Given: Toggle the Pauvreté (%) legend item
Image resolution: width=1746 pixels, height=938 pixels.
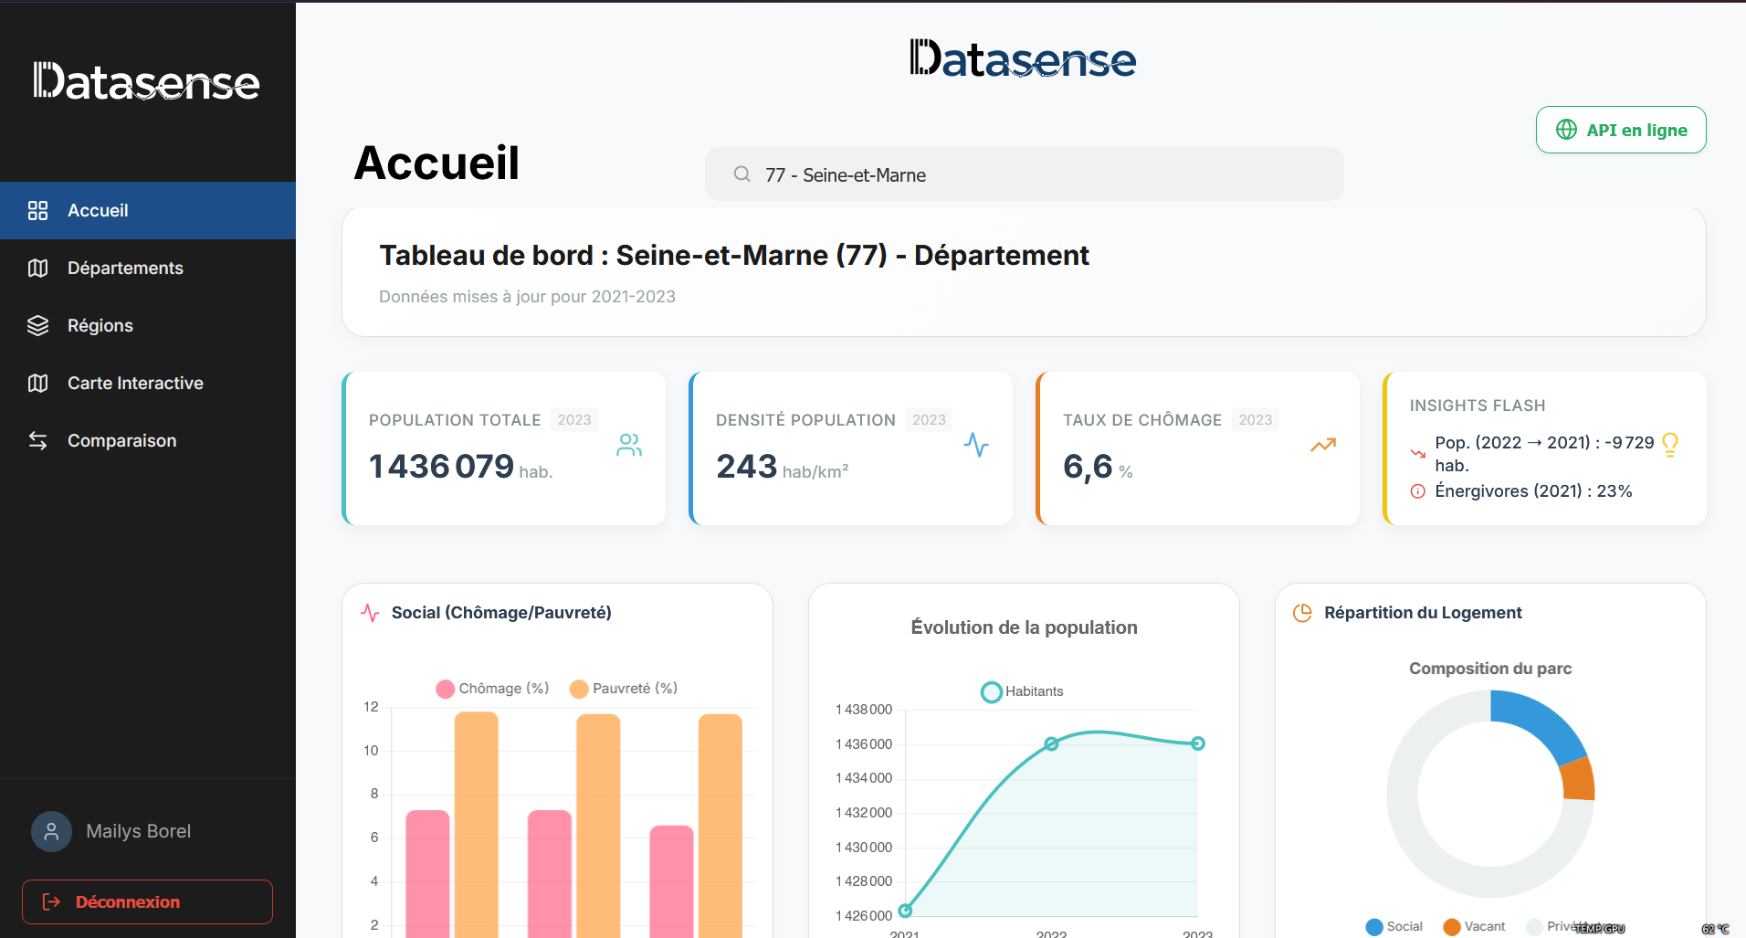Looking at the screenshot, I should tap(624, 689).
